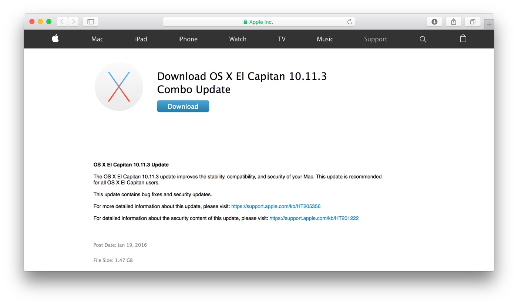
Task: Click the El Capitan X logo image
Action: pos(119,87)
